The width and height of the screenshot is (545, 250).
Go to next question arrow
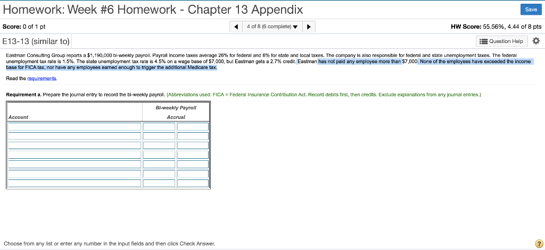point(309,27)
